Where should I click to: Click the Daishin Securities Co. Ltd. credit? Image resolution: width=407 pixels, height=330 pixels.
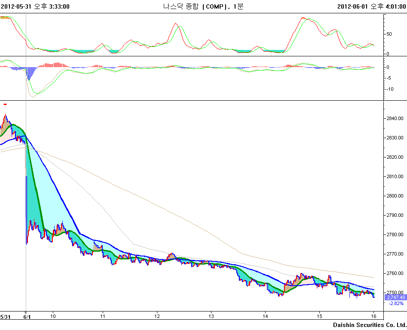[x=369, y=324]
